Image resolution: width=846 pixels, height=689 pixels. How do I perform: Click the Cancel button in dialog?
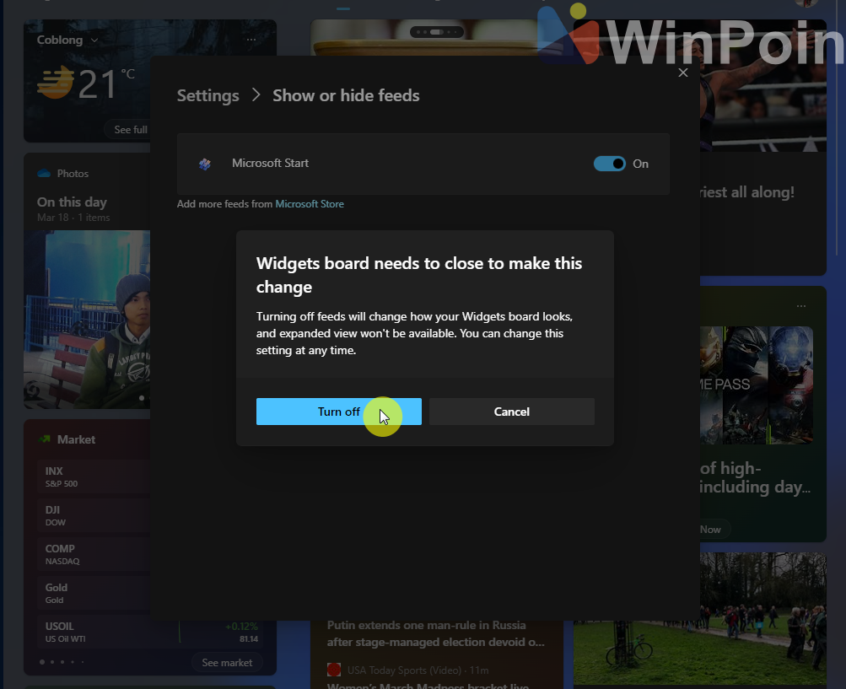tap(511, 412)
